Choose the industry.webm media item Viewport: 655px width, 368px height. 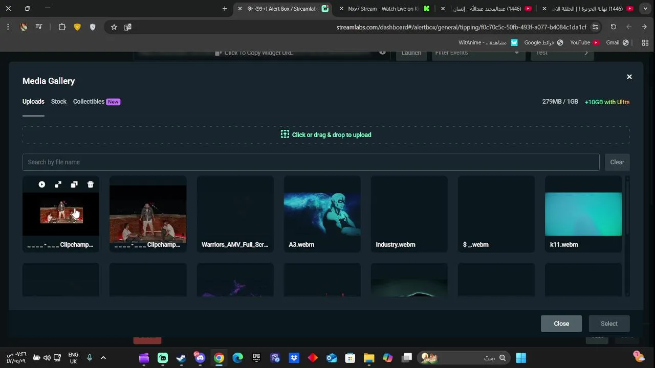tap(409, 214)
